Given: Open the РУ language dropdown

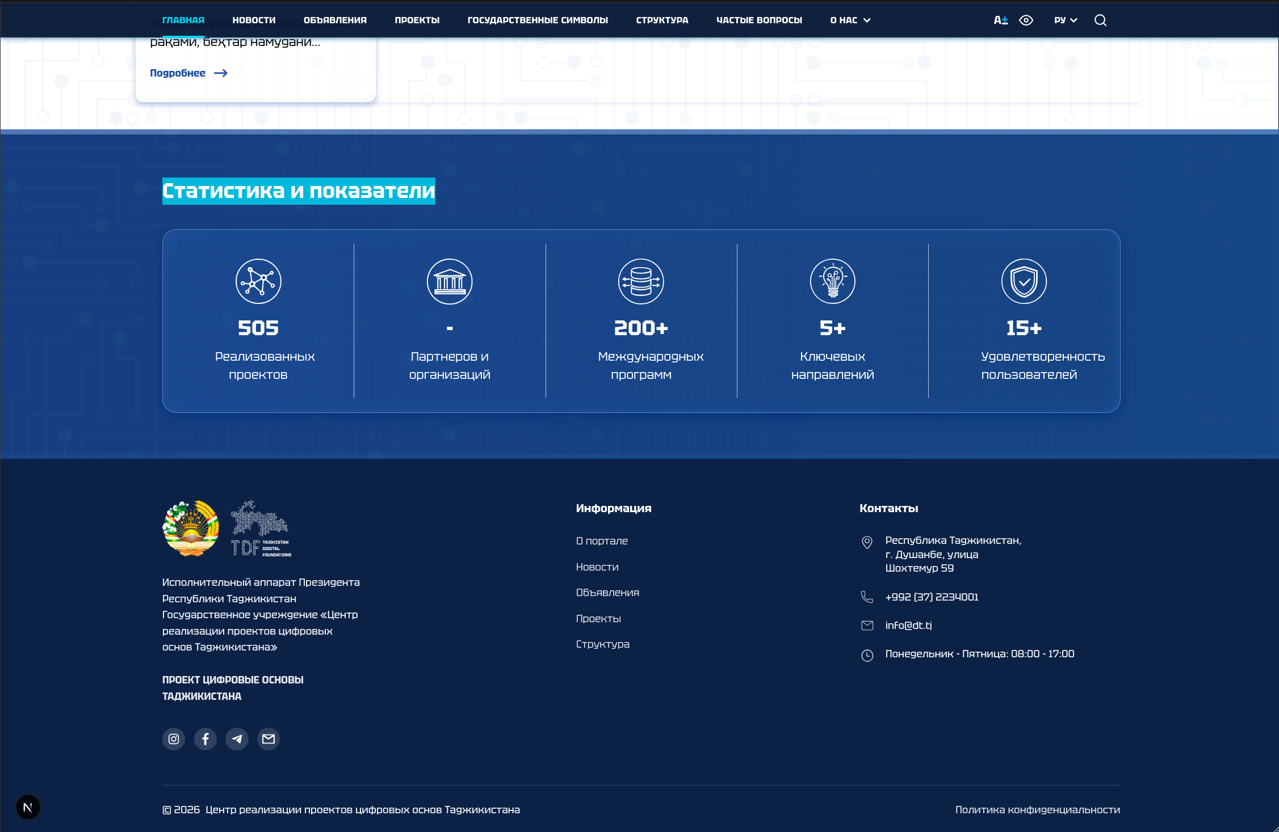Looking at the screenshot, I should click(1065, 20).
